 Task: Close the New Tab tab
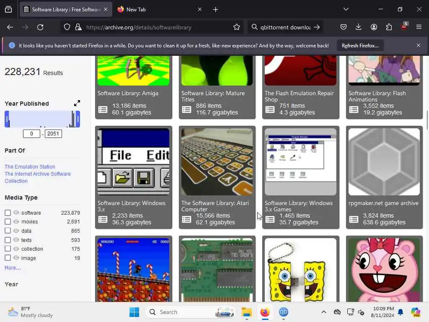point(200,10)
